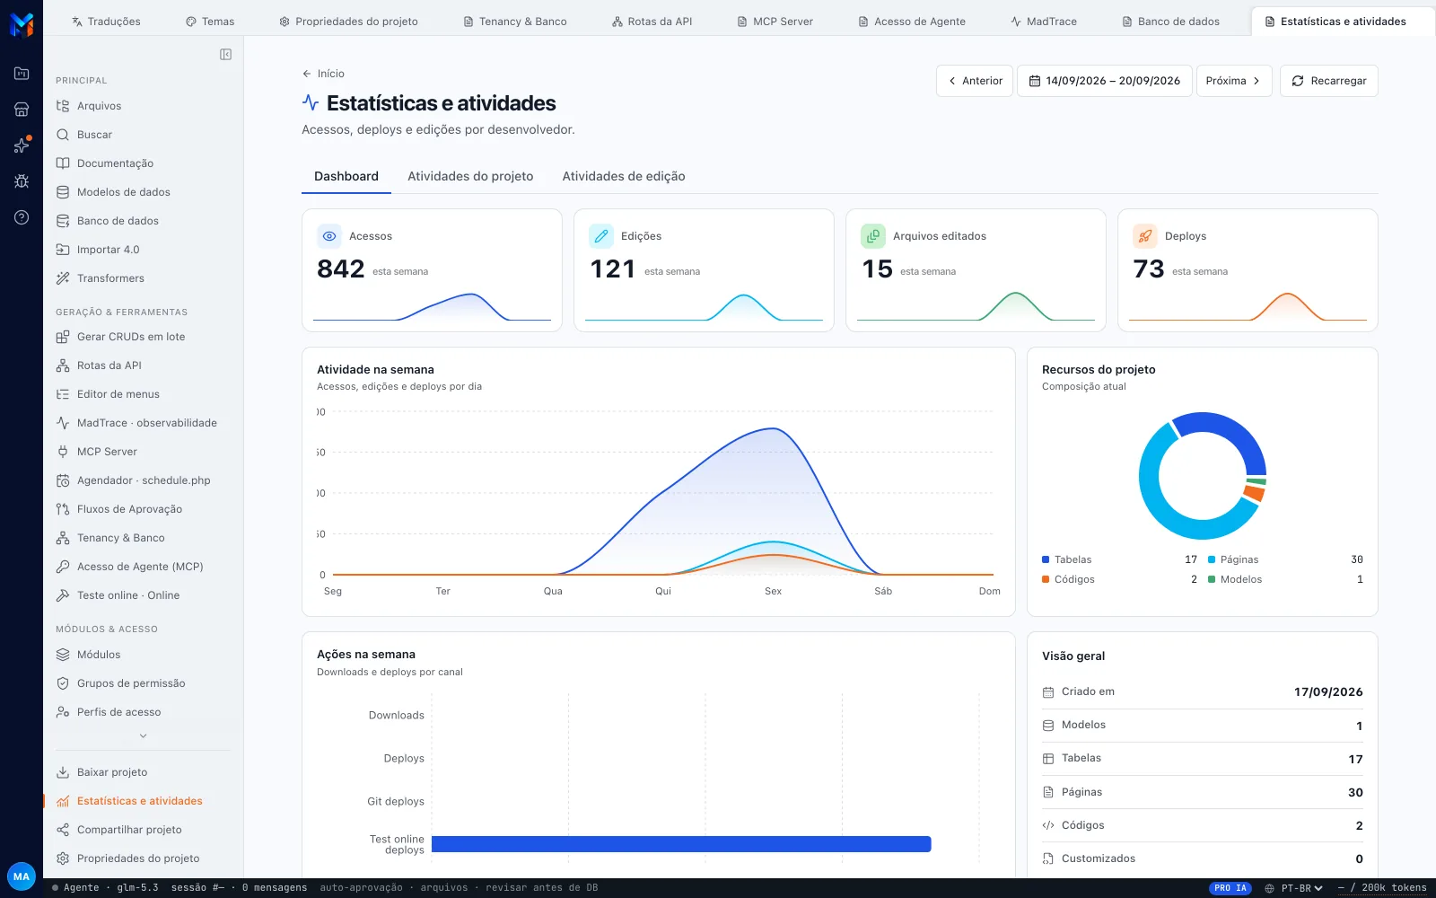Screen dimensions: 1436x898
Task: Click the Recarregar button
Action: [1329, 81]
